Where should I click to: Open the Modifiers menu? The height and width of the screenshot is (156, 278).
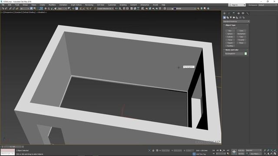pos(52,5)
